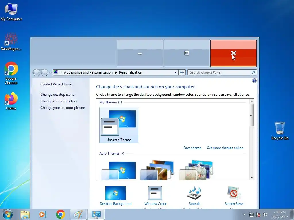Click the themes list scroll-up arrow

click(252, 101)
